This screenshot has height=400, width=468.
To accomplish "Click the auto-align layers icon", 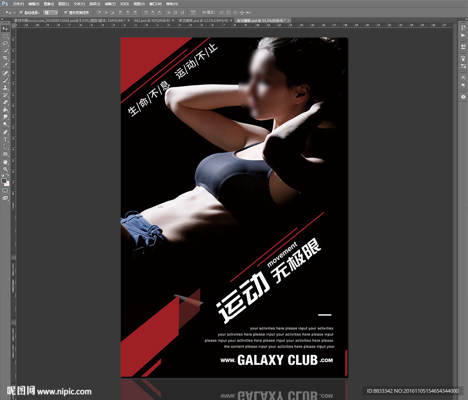I will coord(193,12).
